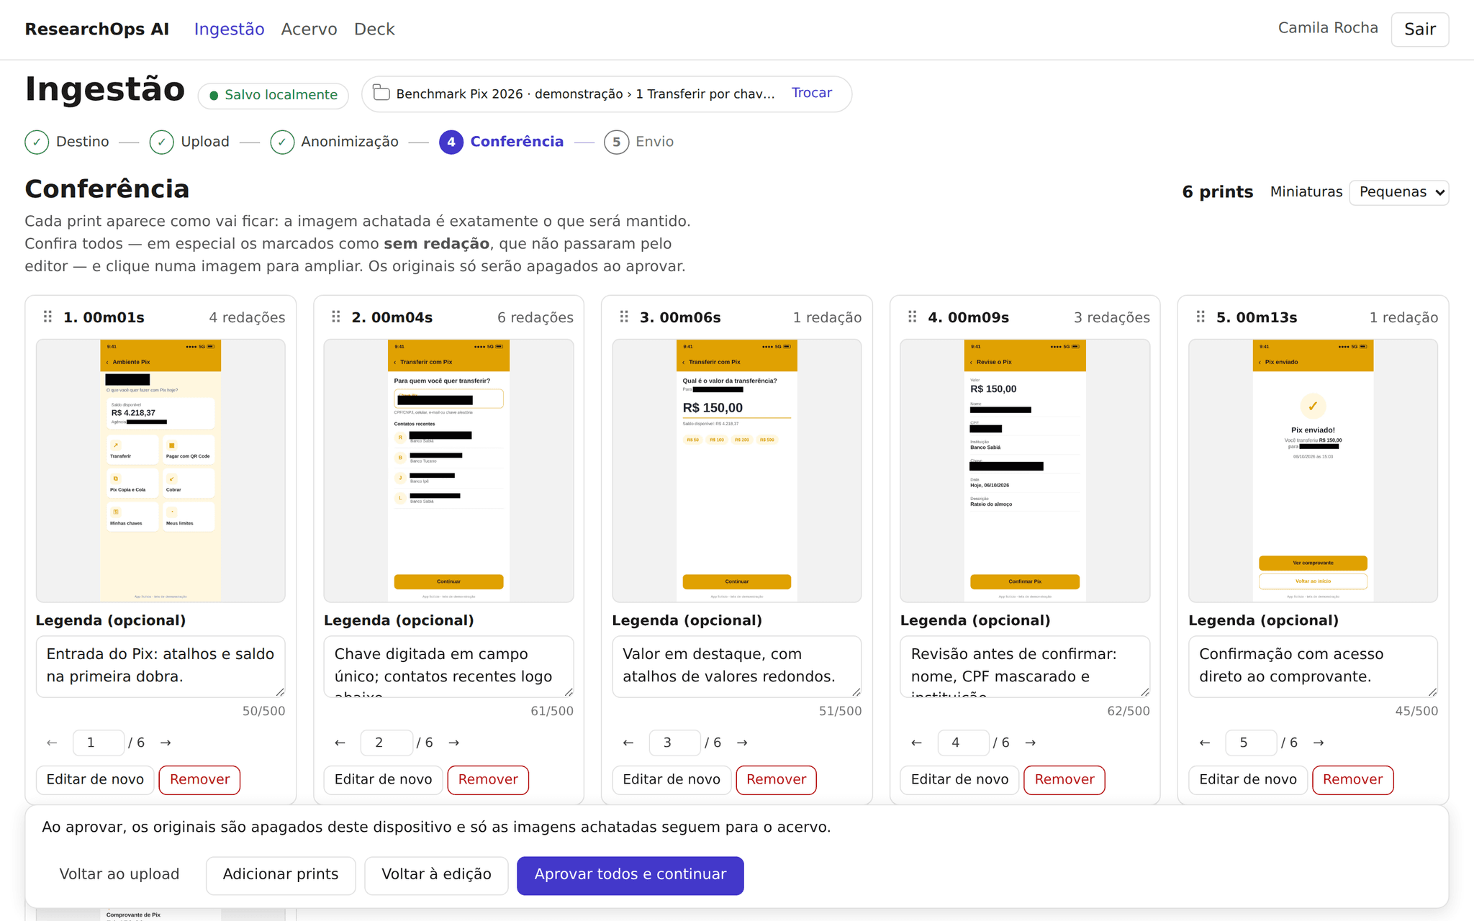Edit the legend of print 4
Screen dimensions: 1474x921
[x=1025, y=666]
